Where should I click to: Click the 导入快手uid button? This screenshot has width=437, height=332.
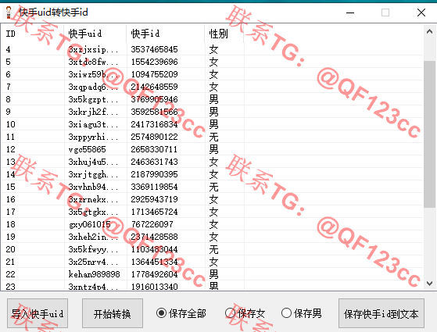tap(38, 313)
